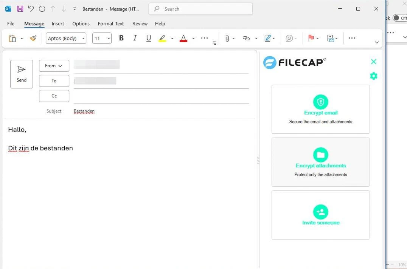The image size is (407, 269).
Task: Open the From account dropdown
Action: tap(54, 66)
